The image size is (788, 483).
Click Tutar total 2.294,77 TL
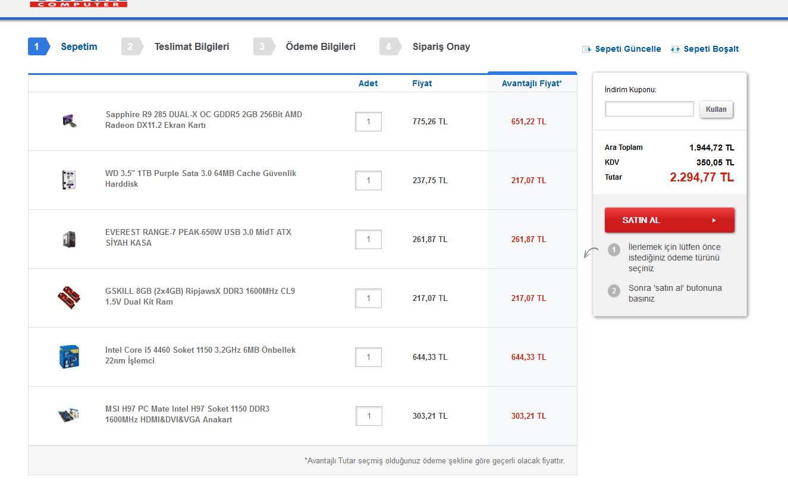[702, 177]
